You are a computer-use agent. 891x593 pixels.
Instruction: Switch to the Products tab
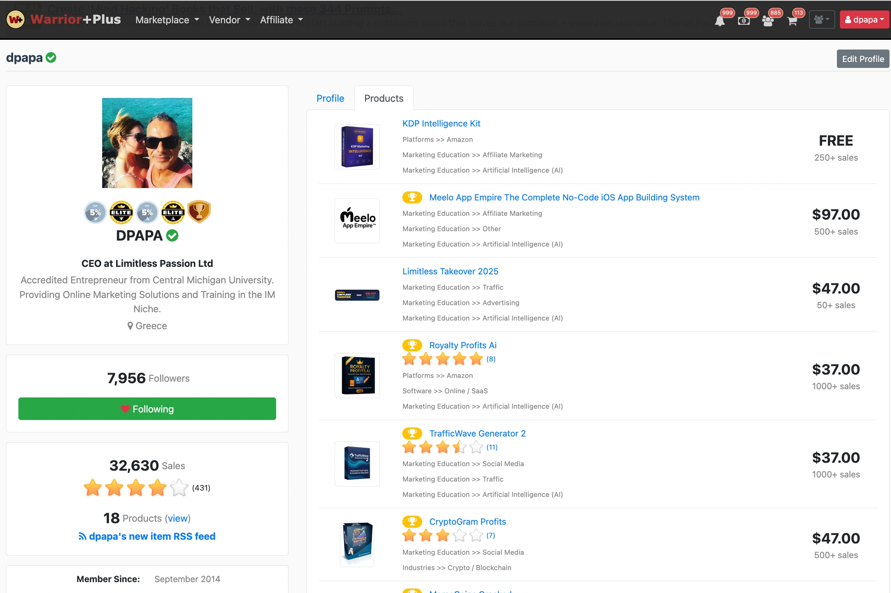click(384, 98)
